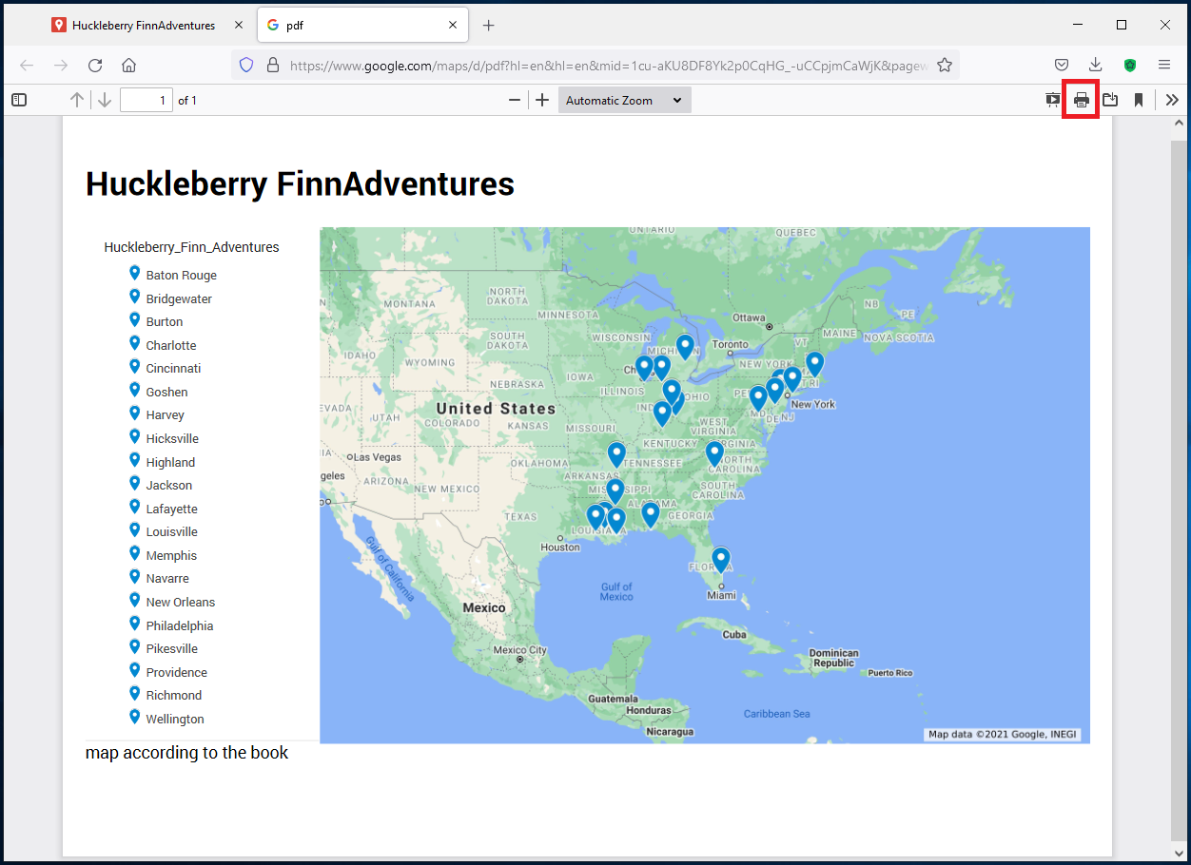This screenshot has width=1191, height=865.
Task: Click Richmond in legend
Action: click(174, 696)
